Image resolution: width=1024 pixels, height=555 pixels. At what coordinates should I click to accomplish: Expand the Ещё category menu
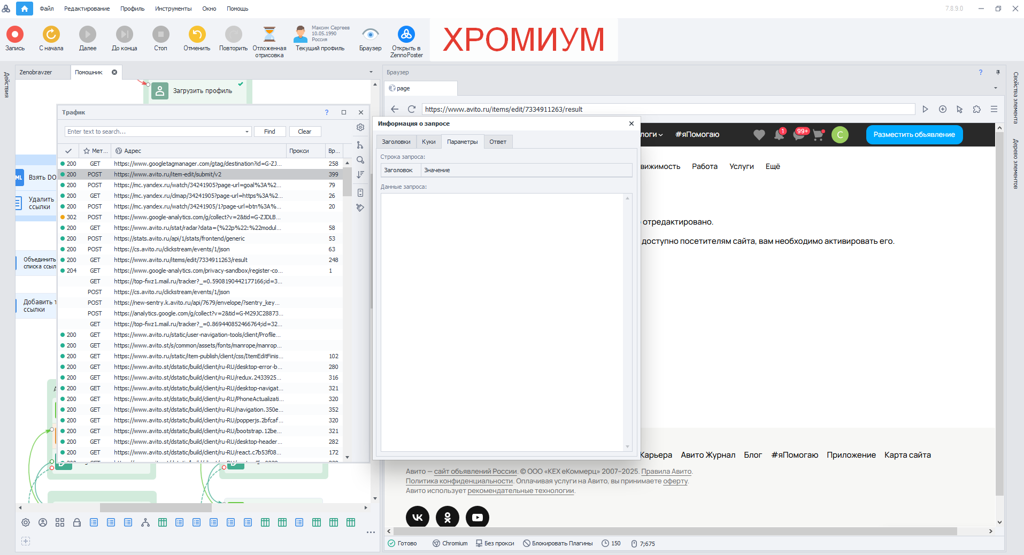pyautogui.click(x=773, y=166)
